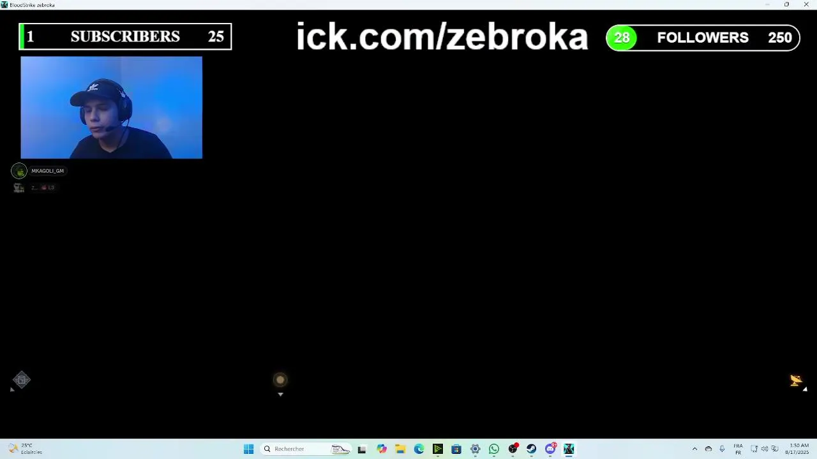Viewport: 817px width, 459px height.
Task: Open the 25°C weather widget
Action: pos(25,449)
